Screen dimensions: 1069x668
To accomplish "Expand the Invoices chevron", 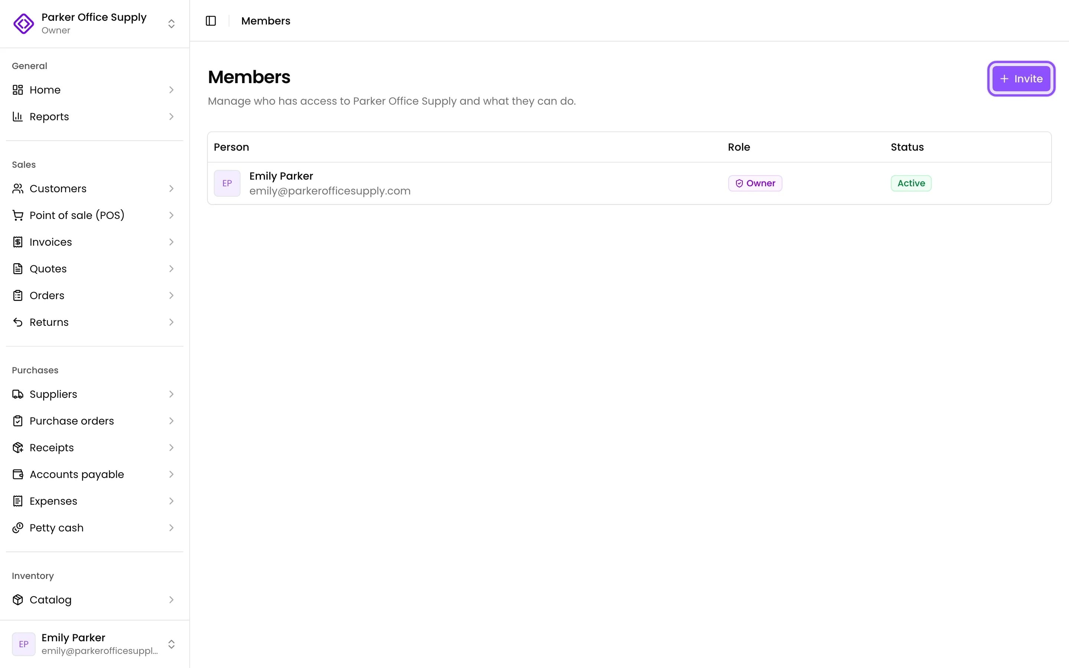I will pyautogui.click(x=171, y=242).
